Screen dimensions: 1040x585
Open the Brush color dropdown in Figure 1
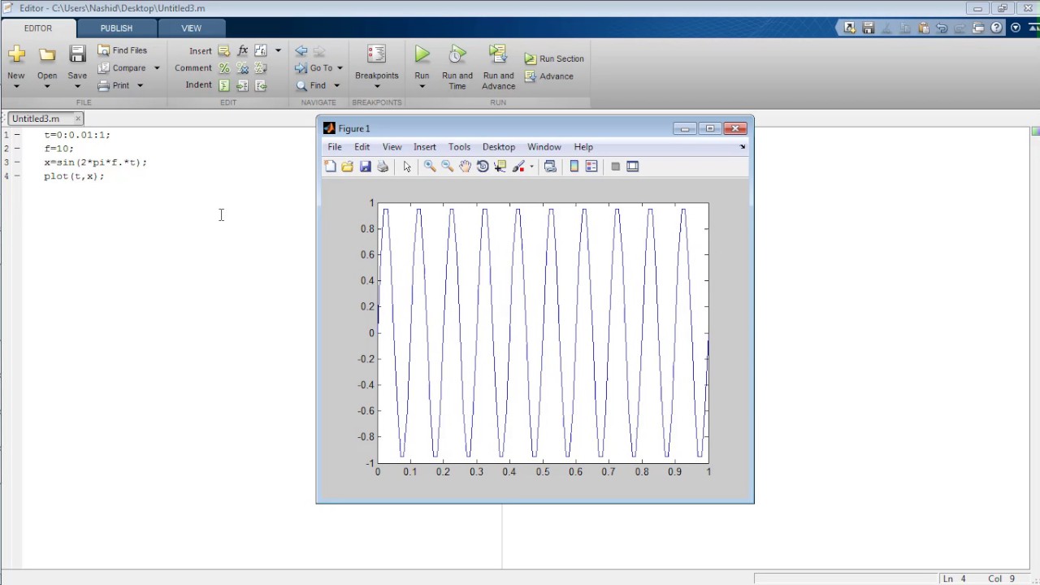(531, 167)
